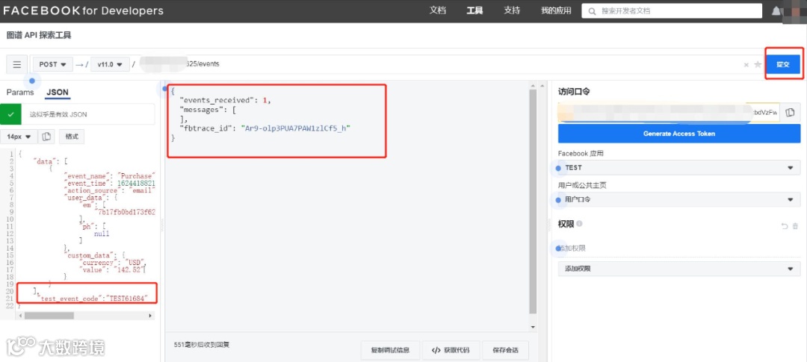Open the 支持 menu
Image resolution: width=807 pixels, height=362 pixels.
(512, 10)
